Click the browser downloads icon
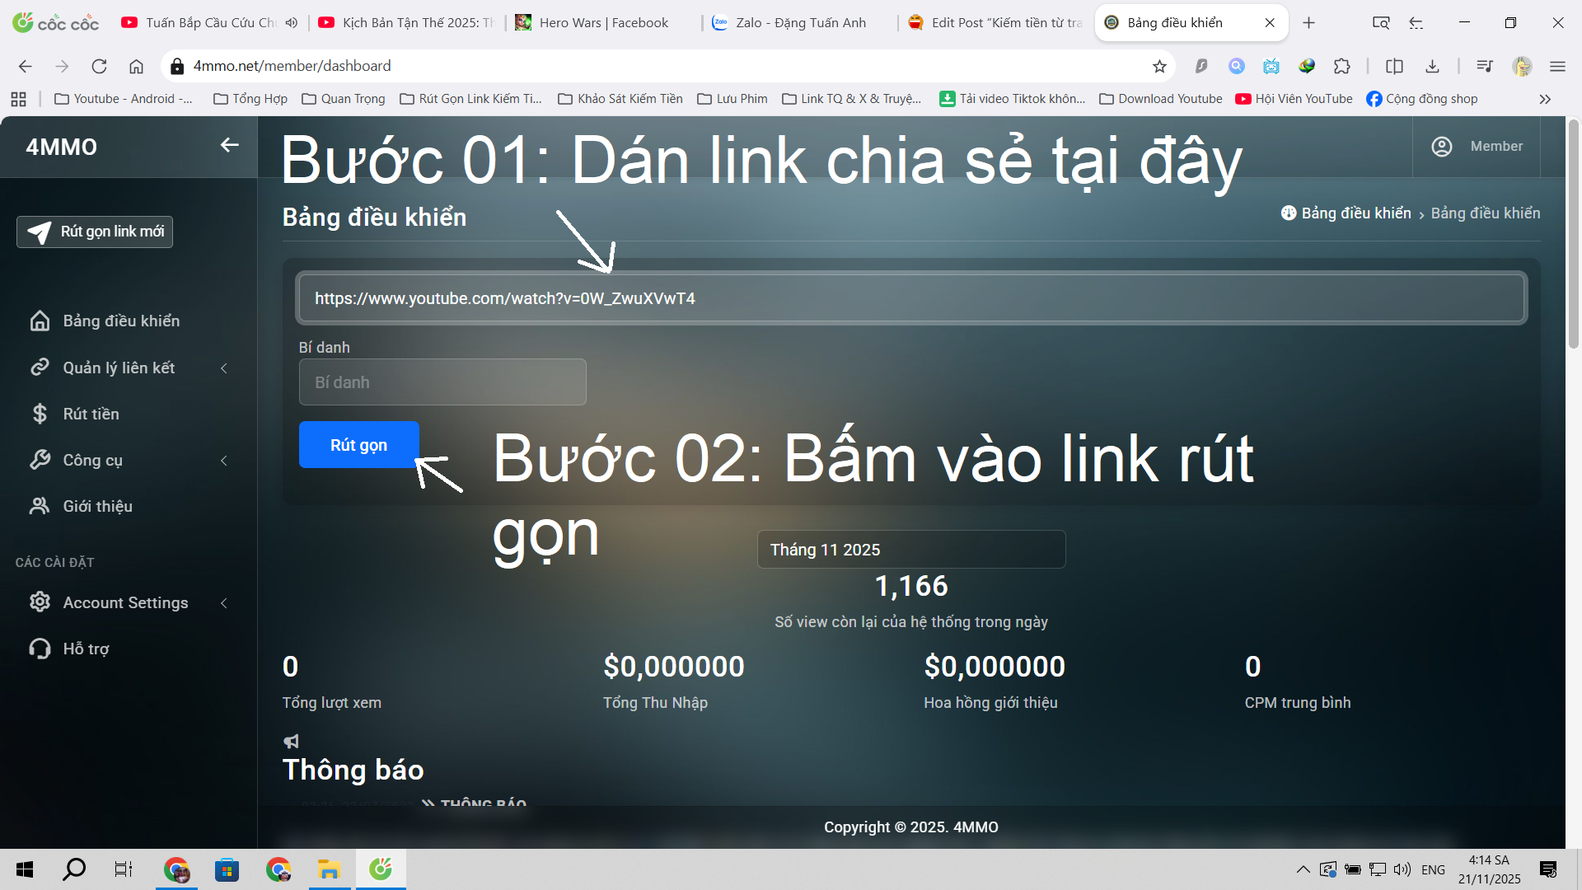This screenshot has height=890, width=1582. tap(1432, 66)
